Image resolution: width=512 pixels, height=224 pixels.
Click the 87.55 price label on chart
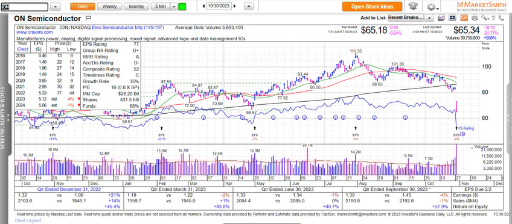(166, 81)
